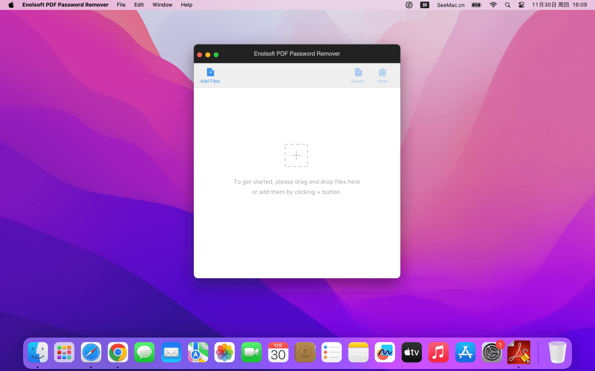This screenshot has width=595, height=371.
Task: Open Safari from the Dock
Action: pos(91,352)
